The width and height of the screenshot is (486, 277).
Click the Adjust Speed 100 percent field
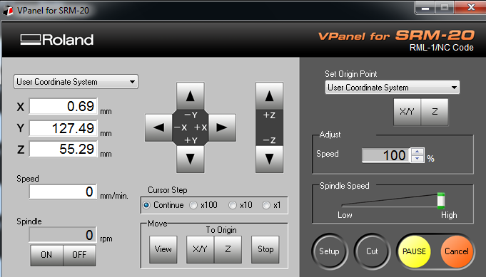pos(386,155)
